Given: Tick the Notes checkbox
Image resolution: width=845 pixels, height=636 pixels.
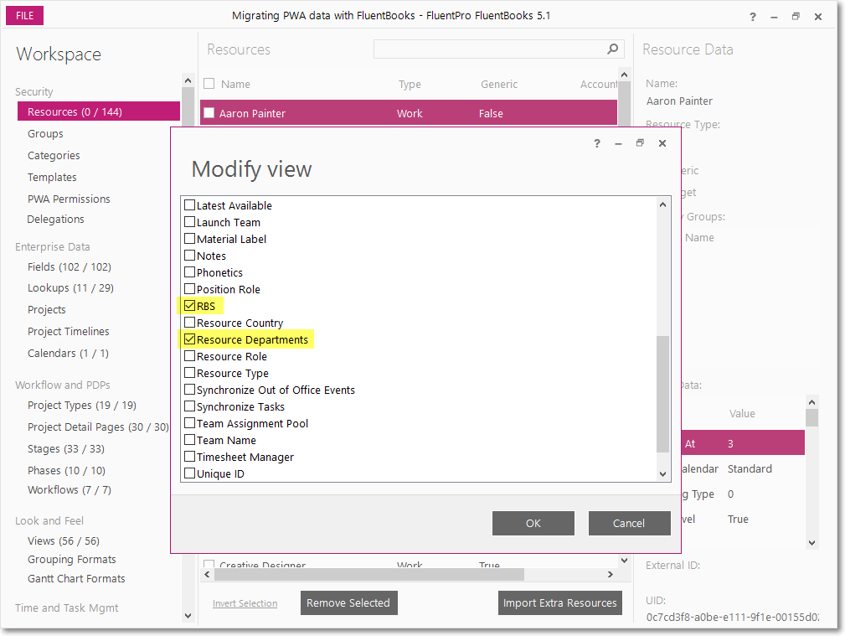Looking at the screenshot, I should 190,256.
